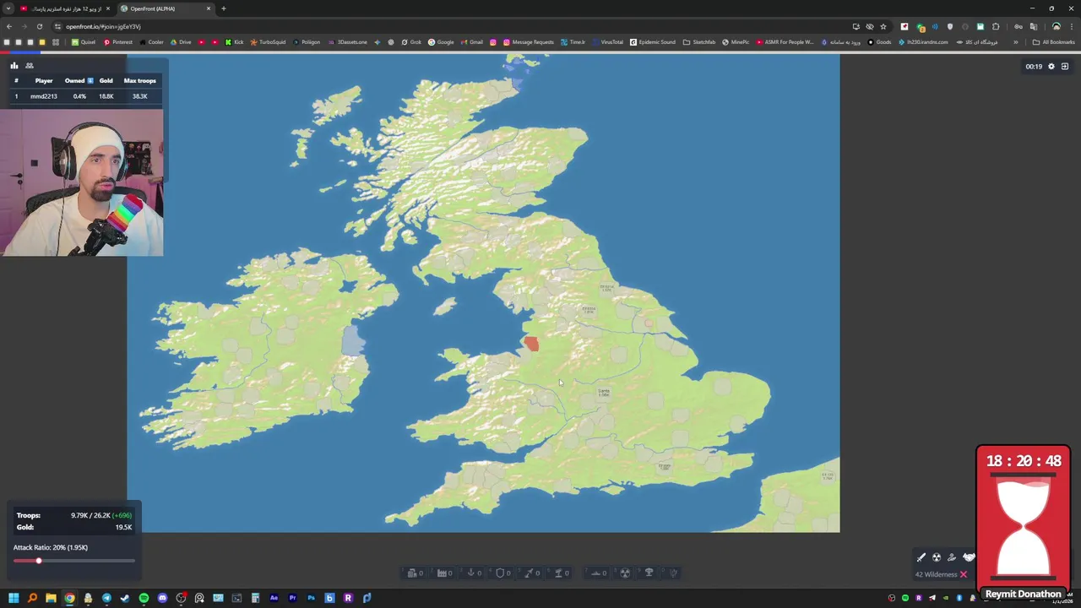The image size is (1081, 608).
Task: Open After Effects from the taskbar
Action: coord(274,598)
